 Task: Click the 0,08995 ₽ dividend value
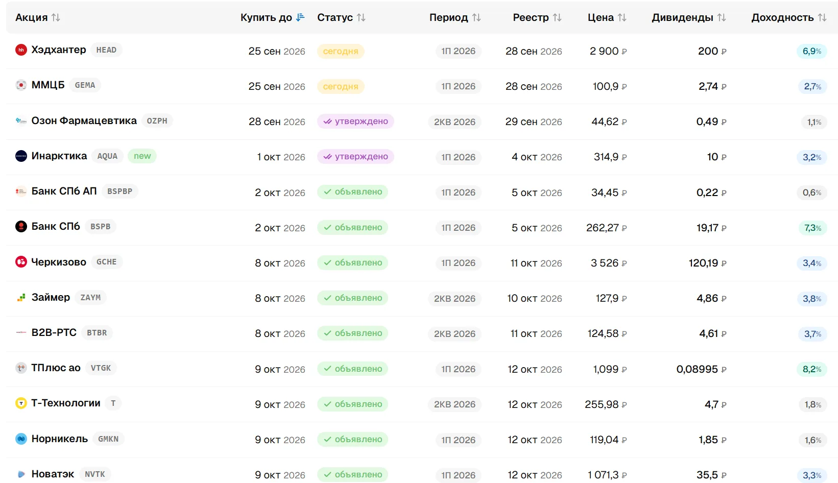pyautogui.click(x=702, y=369)
